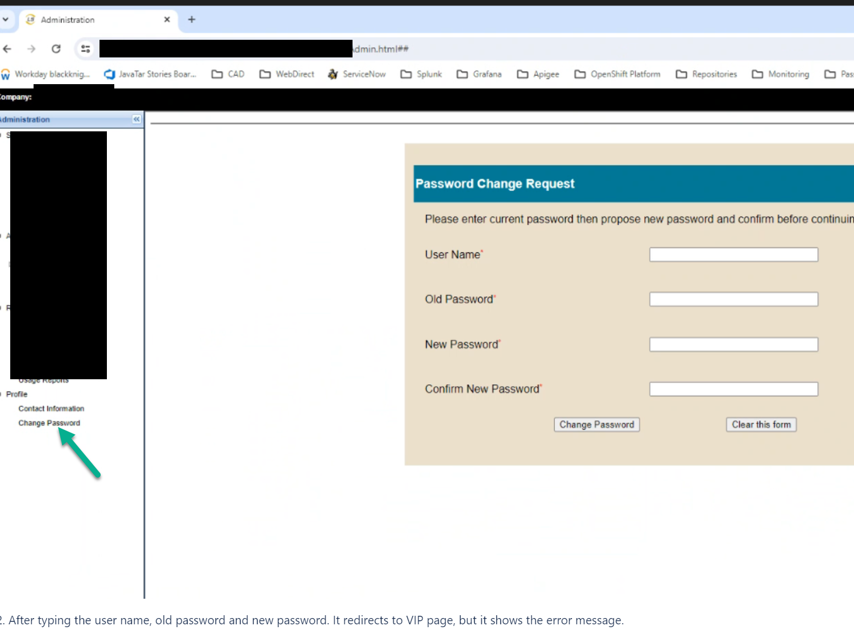Image resolution: width=854 pixels, height=630 pixels.
Task: Open the Splunk bookmark folder
Action: (421, 74)
